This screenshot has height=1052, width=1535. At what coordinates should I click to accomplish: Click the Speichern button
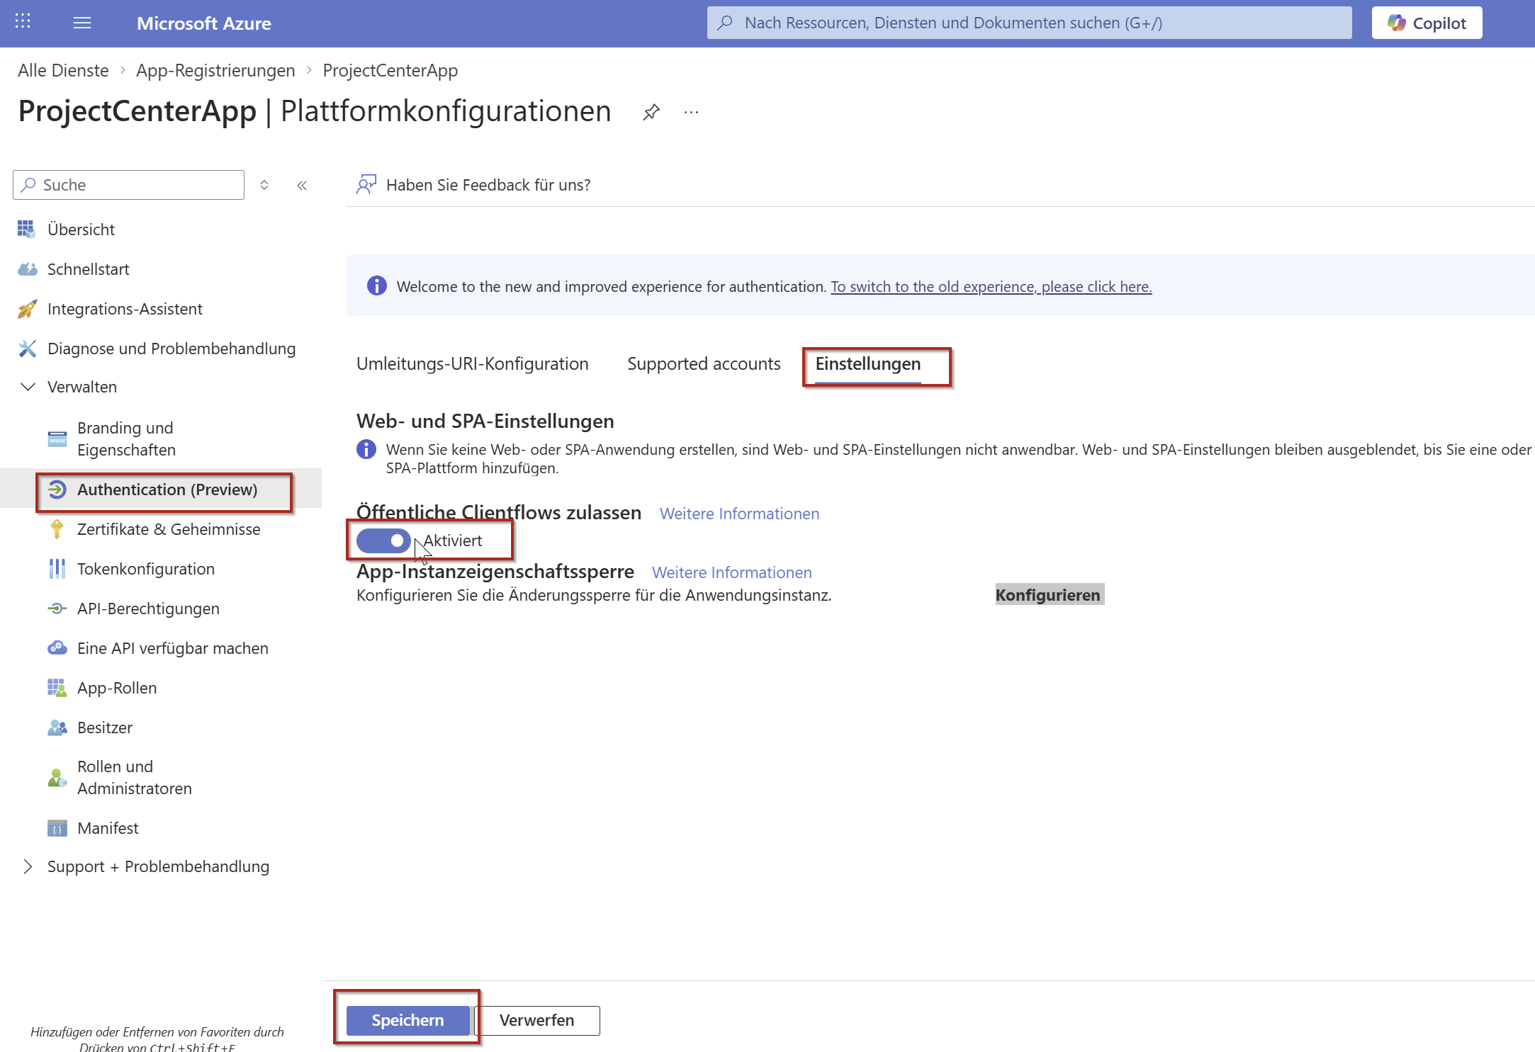[x=408, y=1020]
